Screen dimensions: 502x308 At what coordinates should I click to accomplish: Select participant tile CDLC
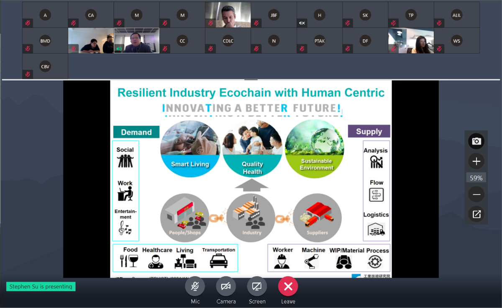(228, 41)
